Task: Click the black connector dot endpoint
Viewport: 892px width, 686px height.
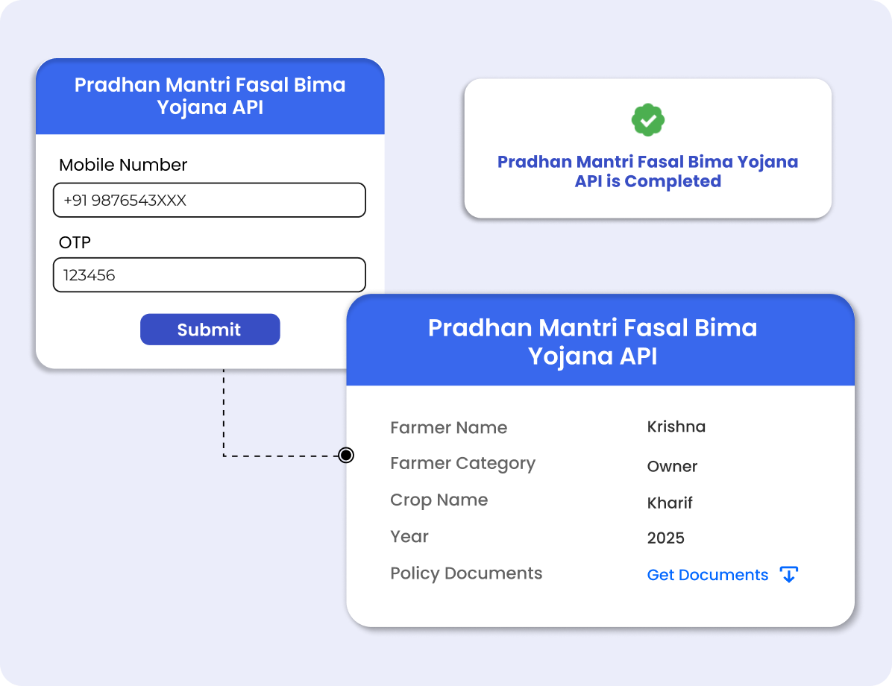Action: coord(346,456)
